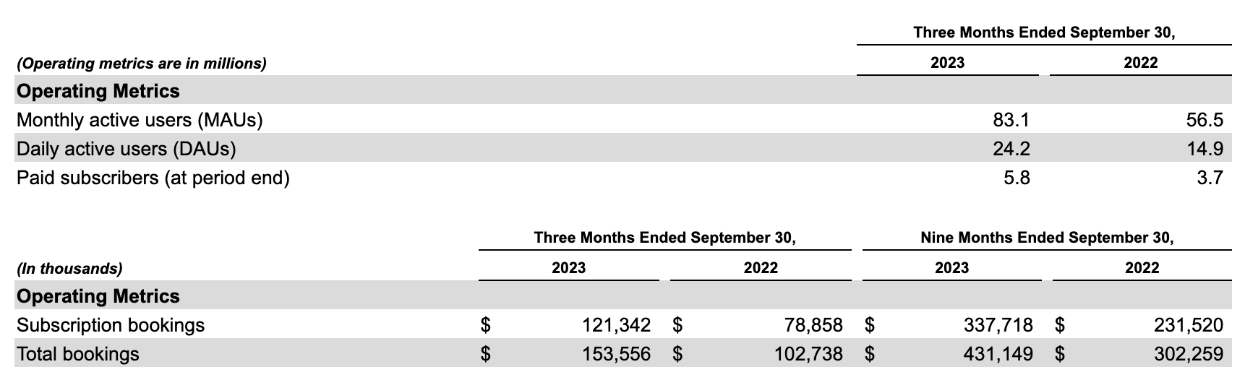This screenshot has width=1245, height=380.
Task: Click the "Daily active users (DAUs)" label
Action: (x=127, y=149)
